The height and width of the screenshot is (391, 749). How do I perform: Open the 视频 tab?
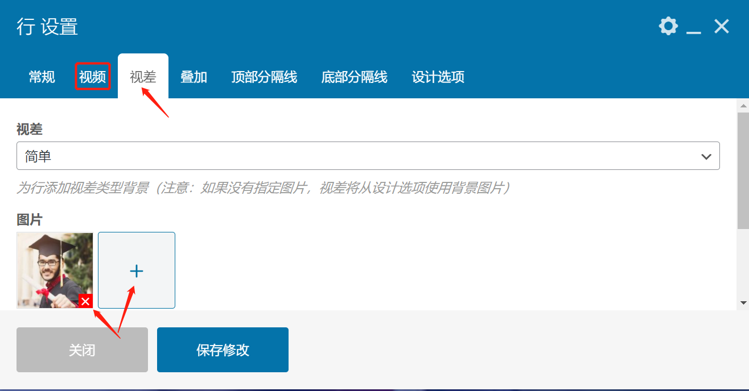tap(92, 77)
